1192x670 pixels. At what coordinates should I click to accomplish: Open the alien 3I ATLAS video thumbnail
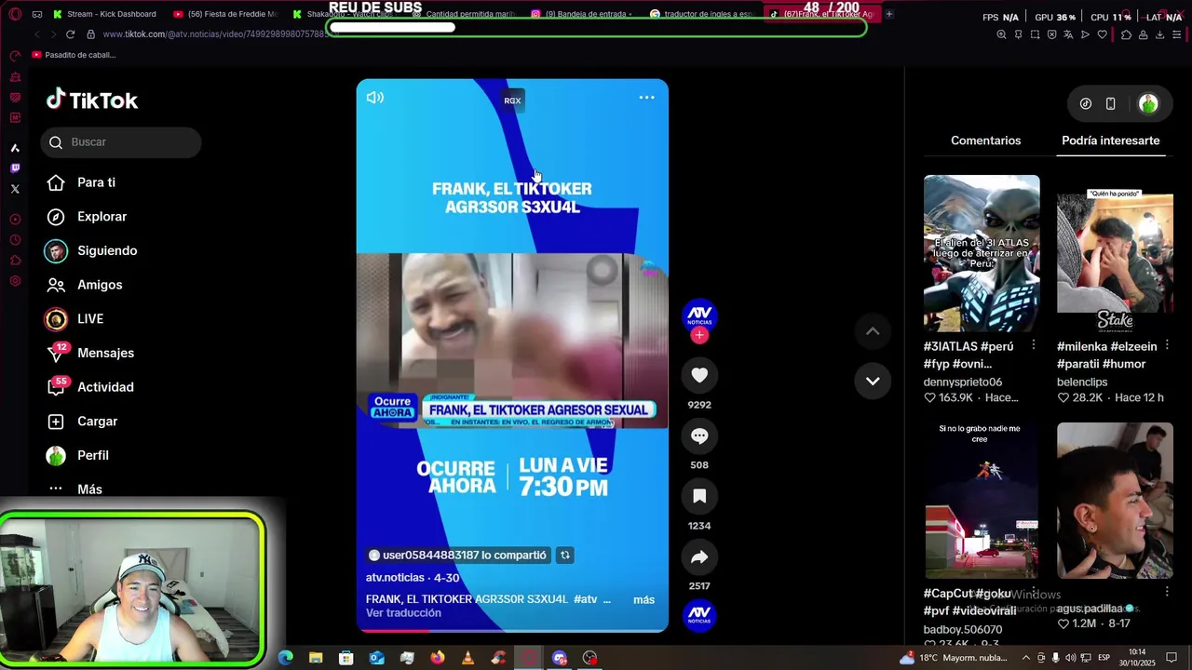point(982,253)
